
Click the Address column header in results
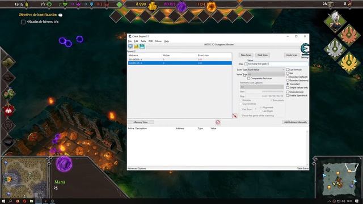click(133, 56)
